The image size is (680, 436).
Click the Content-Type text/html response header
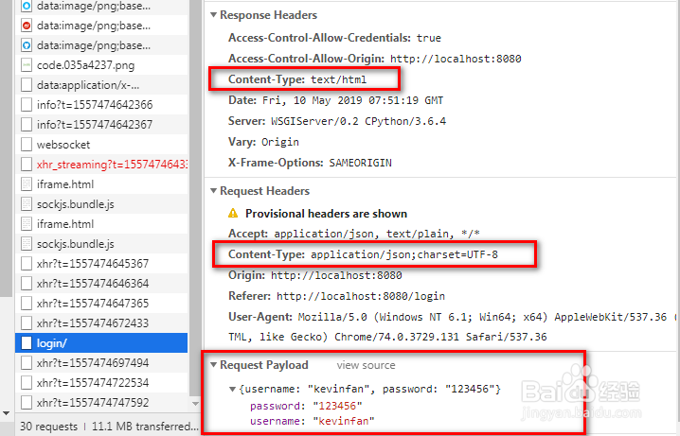coord(297,79)
